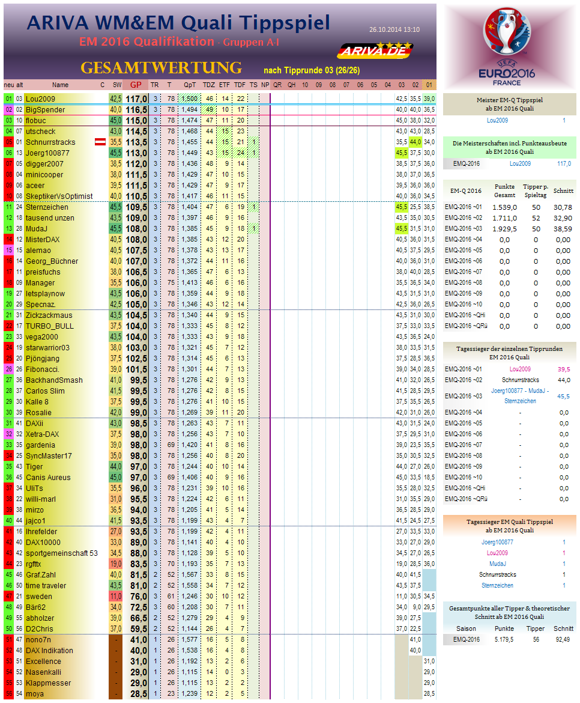The width and height of the screenshot is (580, 703).
Task: Open the flobuc player name in table
Action: 37,121
